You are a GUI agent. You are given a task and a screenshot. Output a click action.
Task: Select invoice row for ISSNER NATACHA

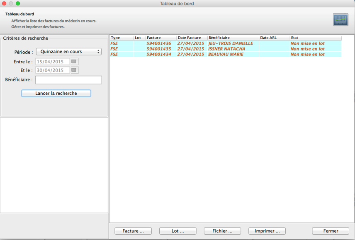click(226, 49)
